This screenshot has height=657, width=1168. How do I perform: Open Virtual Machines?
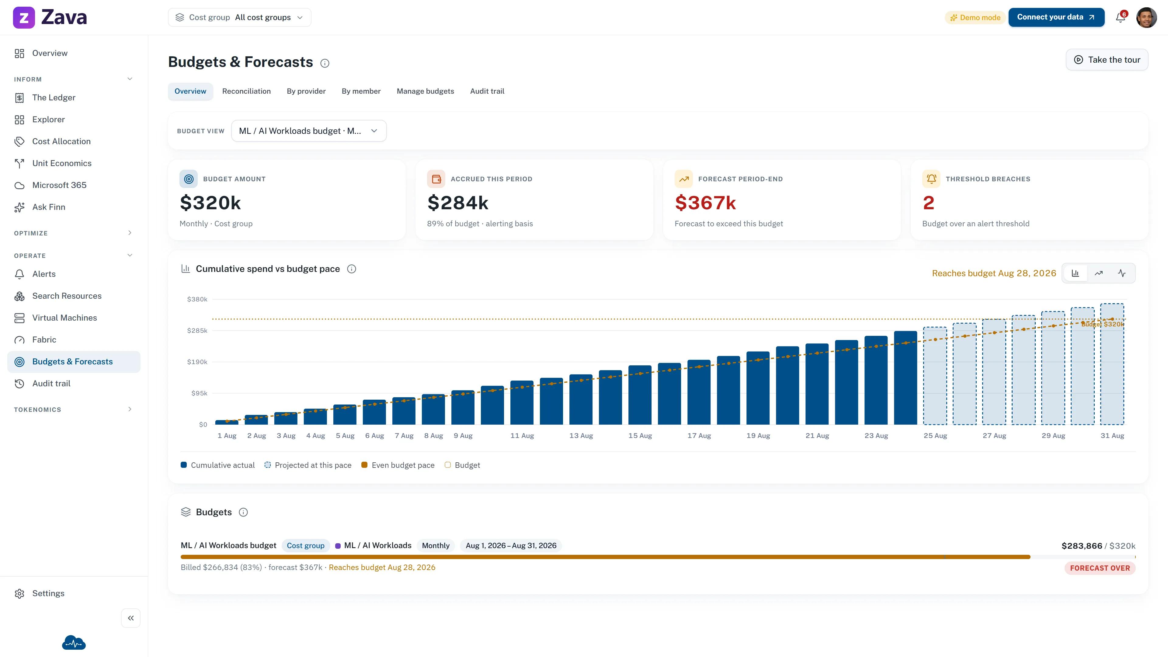point(74,318)
